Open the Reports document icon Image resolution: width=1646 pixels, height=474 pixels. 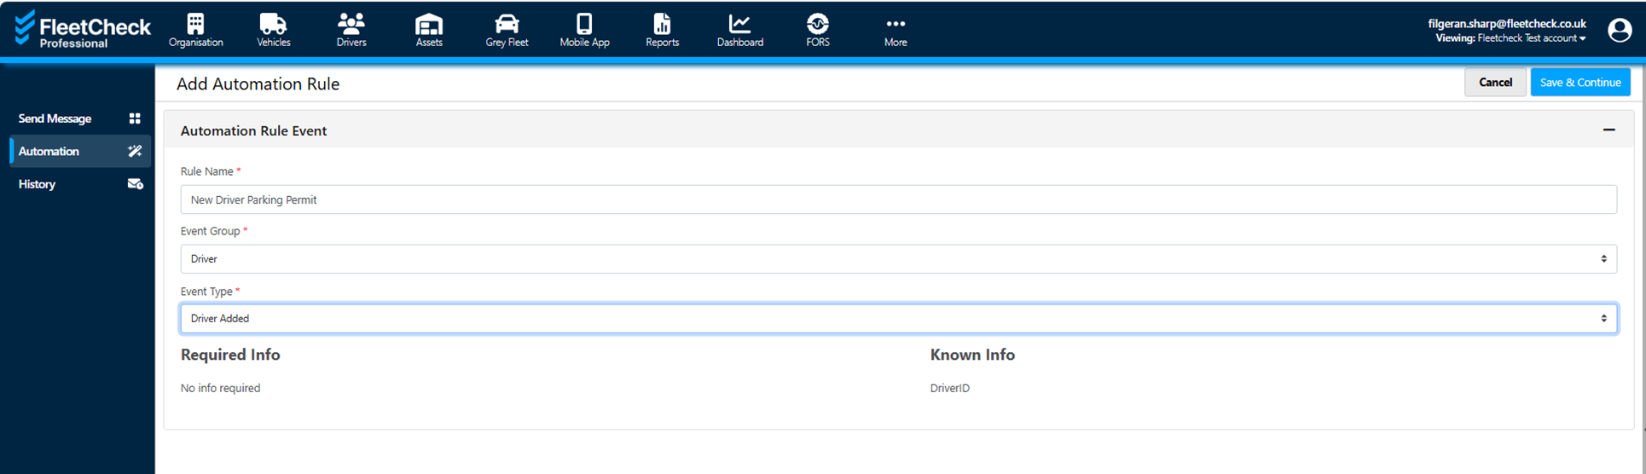click(662, 24)
